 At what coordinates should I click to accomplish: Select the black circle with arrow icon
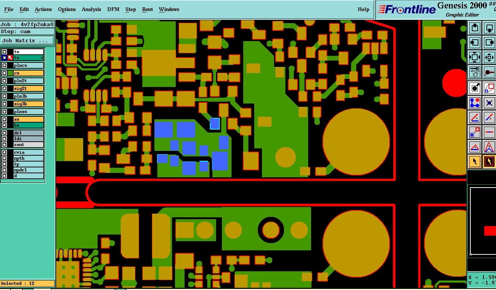[x=475, y=88]
